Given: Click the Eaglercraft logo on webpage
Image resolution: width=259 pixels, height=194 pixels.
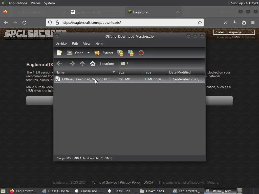Looking at the screenshot, I should point(29,34).
